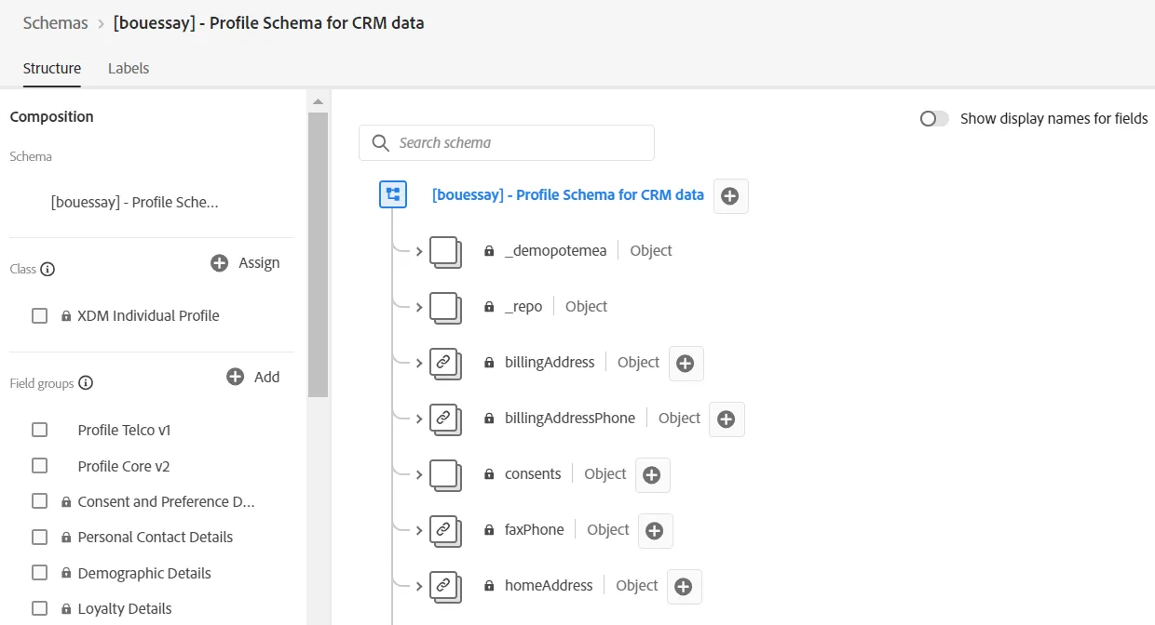Expand the billingAddress node

(x=419, y=364)
